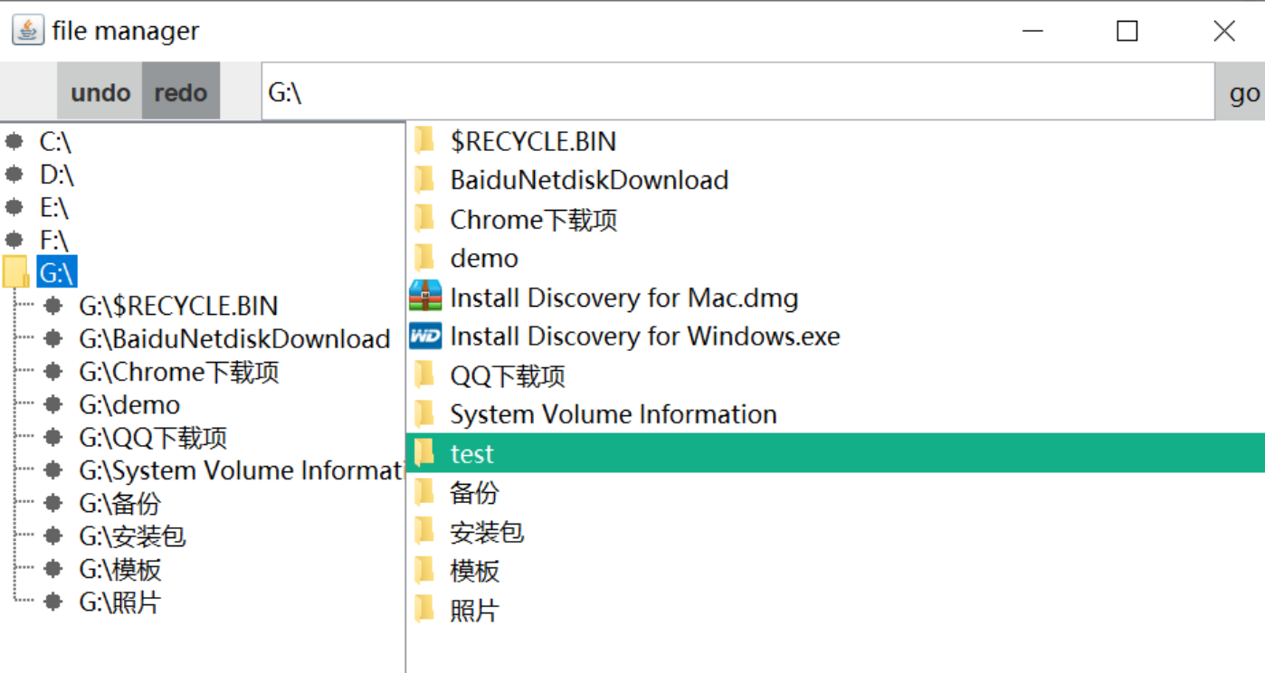The width and height of the screenshot is (1265, 673).
Task: Click folder icon next to 安装包 in list
Action: [x=424, y=532]
